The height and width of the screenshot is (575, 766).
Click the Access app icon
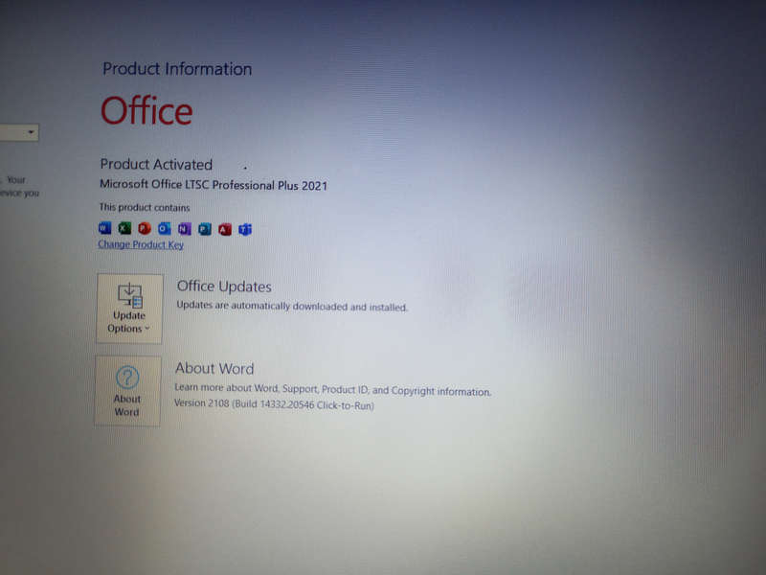pos(225,229)
